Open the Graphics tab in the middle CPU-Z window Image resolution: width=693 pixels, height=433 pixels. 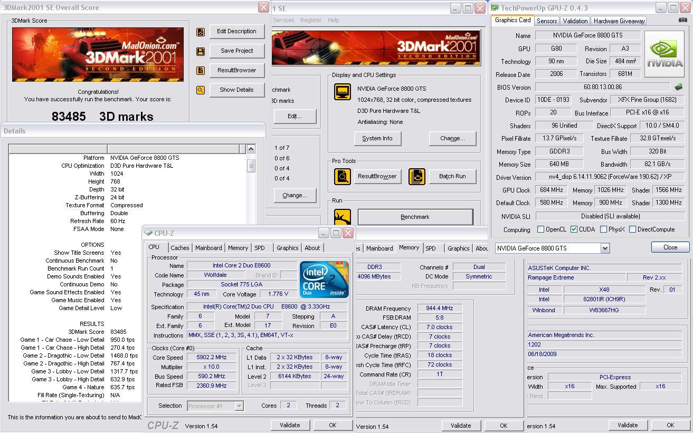pyautogui.click(x=458, y=248)
